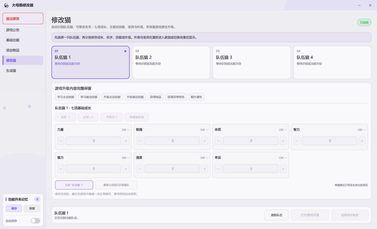Click 保存 in the 功能开关记忆 panel

14,208
